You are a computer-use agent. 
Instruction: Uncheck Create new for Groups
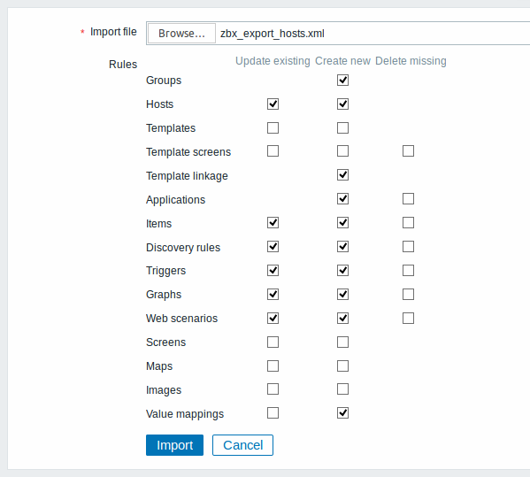tap(342, 81)
